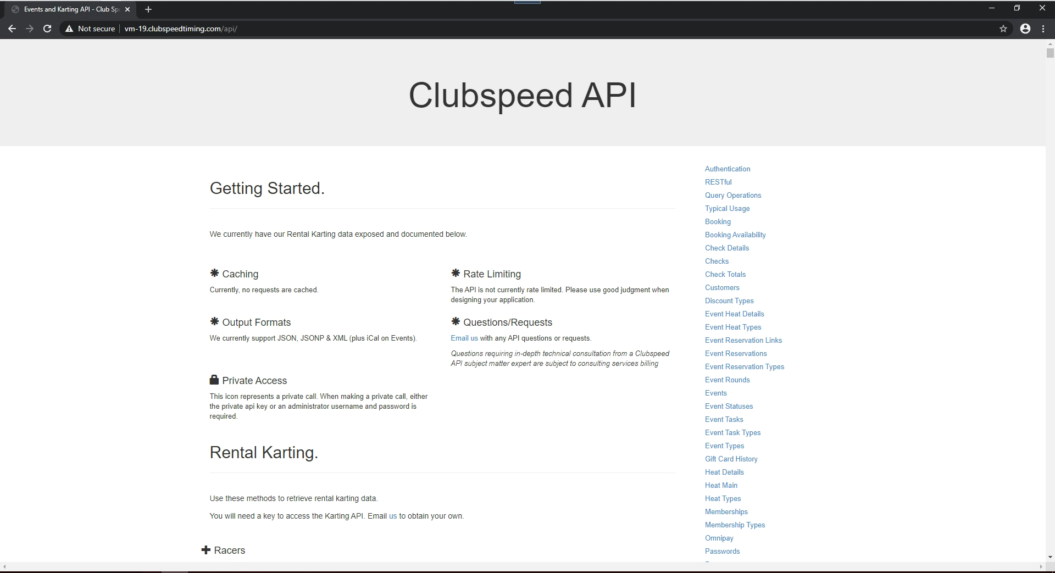Open a new tab with plus icon
1055x573 pixels.
pyautogui.click(x=148, y=9)
